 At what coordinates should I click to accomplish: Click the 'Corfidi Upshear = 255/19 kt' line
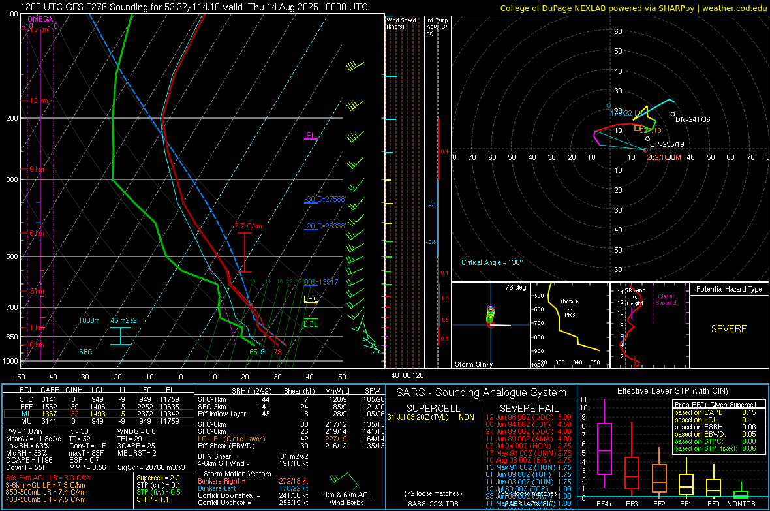click(x=253, y=503)
